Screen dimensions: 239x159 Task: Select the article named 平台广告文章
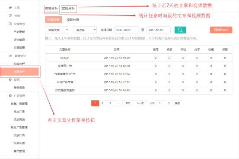point(65,82)
